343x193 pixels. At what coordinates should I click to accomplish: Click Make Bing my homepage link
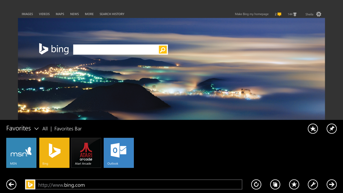pyautogui.click(x=252, y=14)
